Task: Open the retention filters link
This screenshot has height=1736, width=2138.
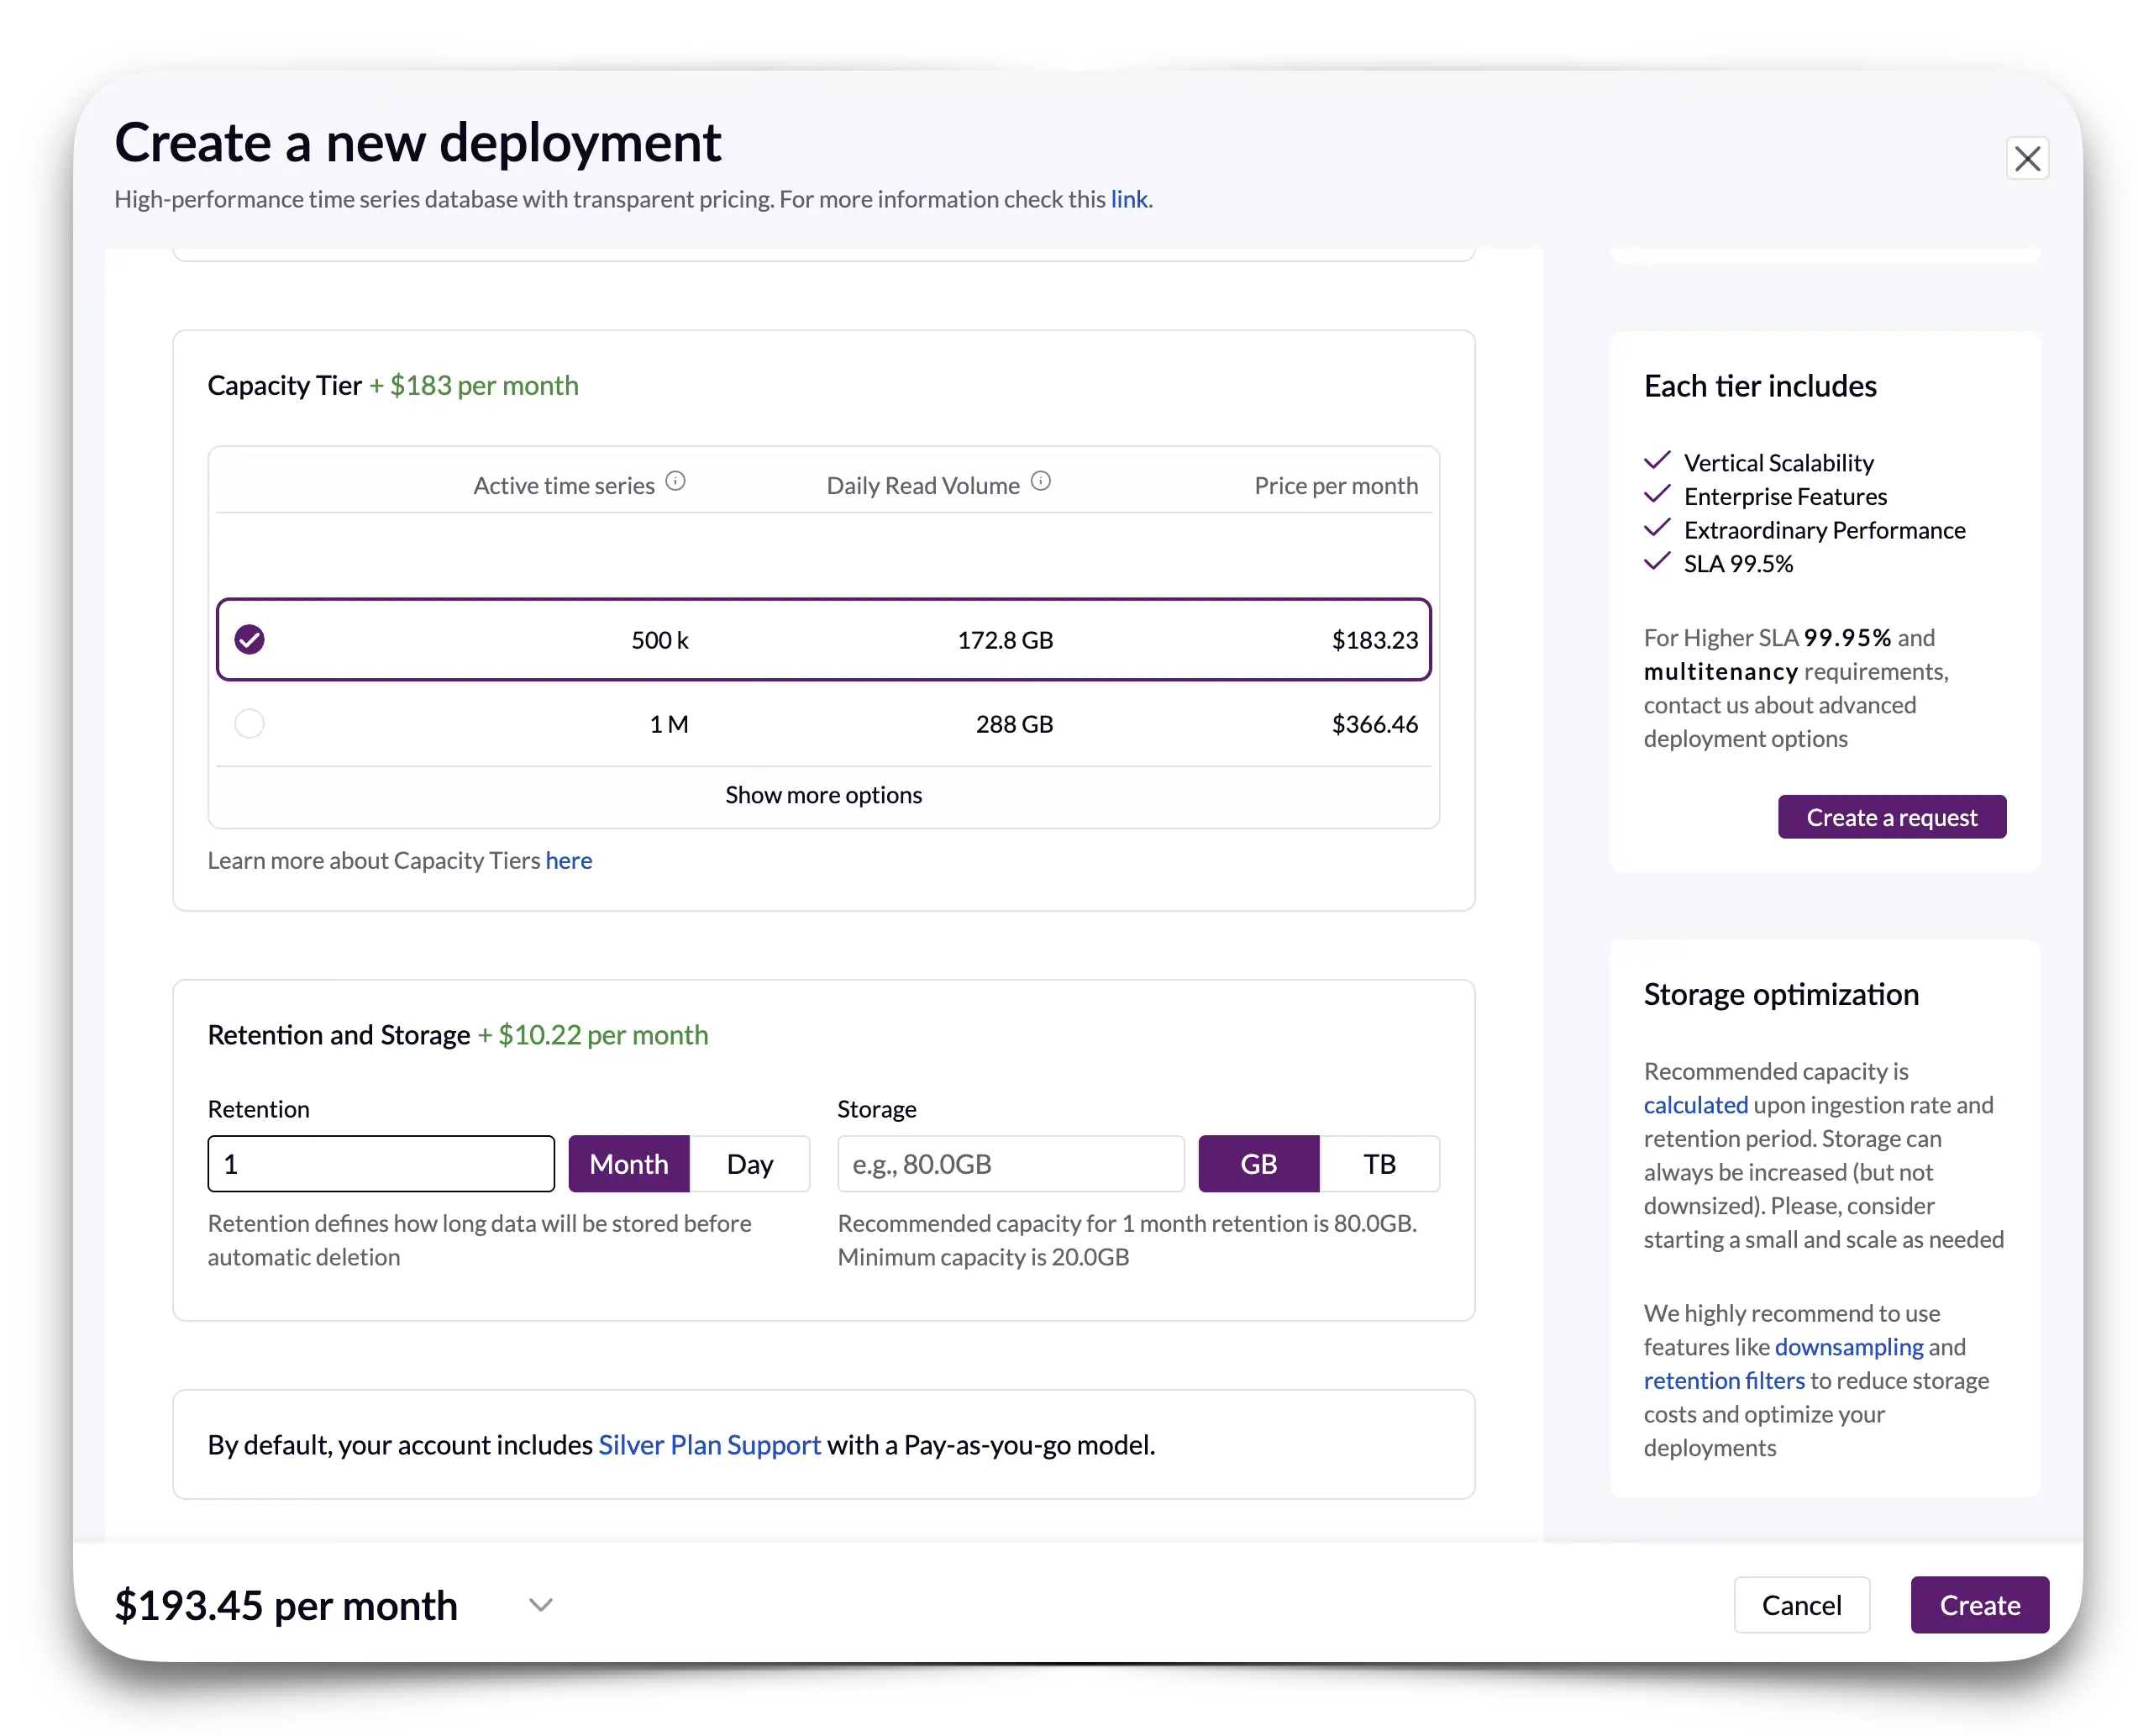Action: click(1723, 1381)
